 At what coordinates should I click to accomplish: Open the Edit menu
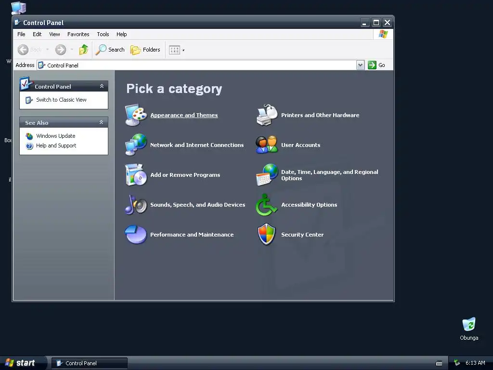pos(37,34)
